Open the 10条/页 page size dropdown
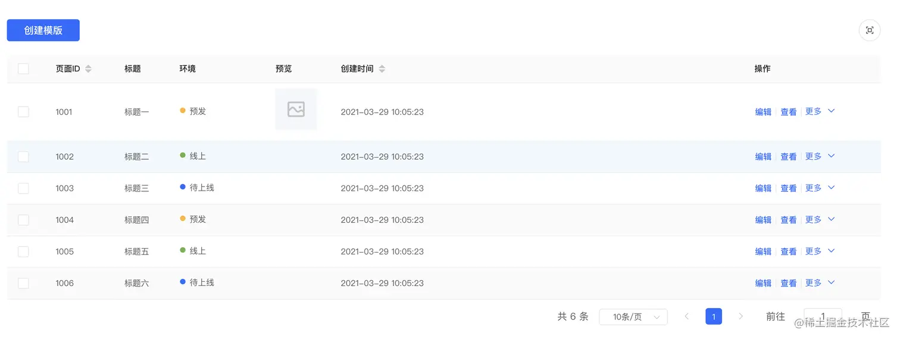This screenshot has height=339, width=900. click(633, 317)
